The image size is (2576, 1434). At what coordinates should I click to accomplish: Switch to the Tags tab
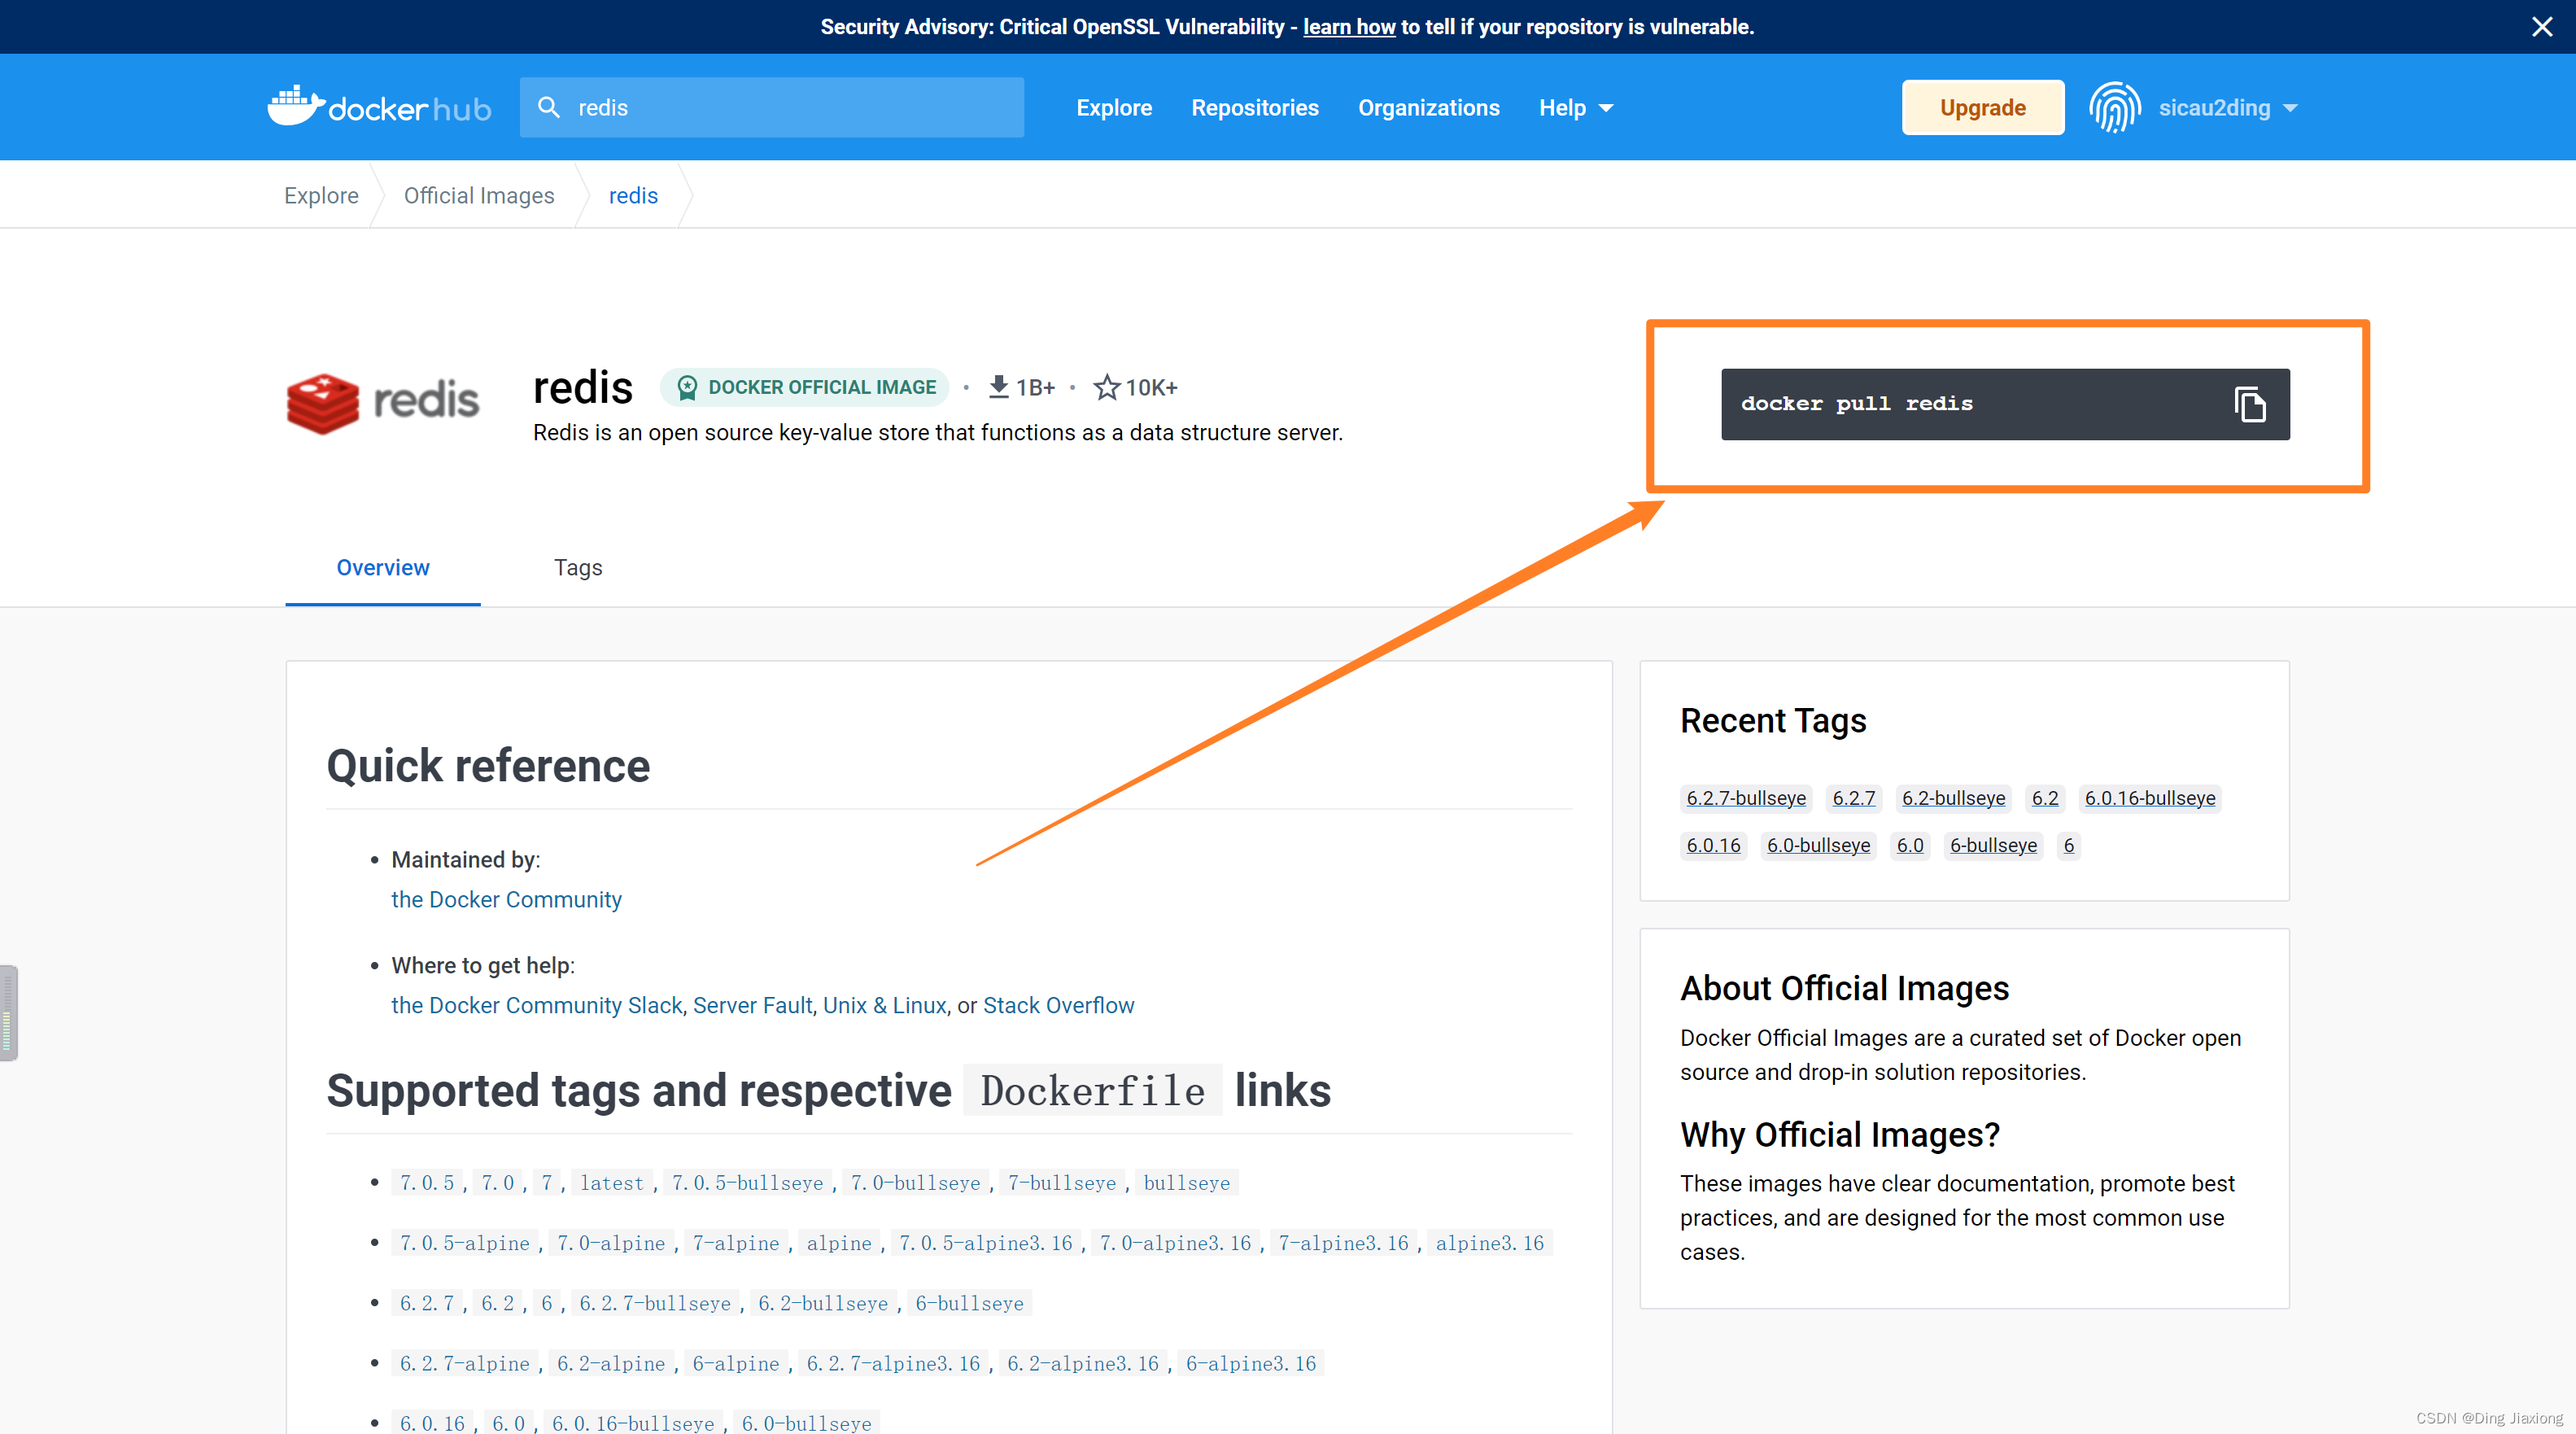pyautogui.click(x=578, y=567)
